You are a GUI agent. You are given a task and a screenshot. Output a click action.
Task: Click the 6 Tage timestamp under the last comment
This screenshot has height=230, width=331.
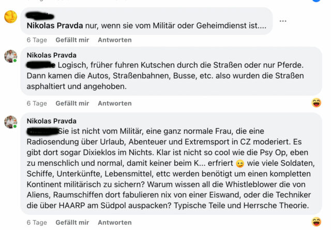pyautogui.click(x=37, y=222)
